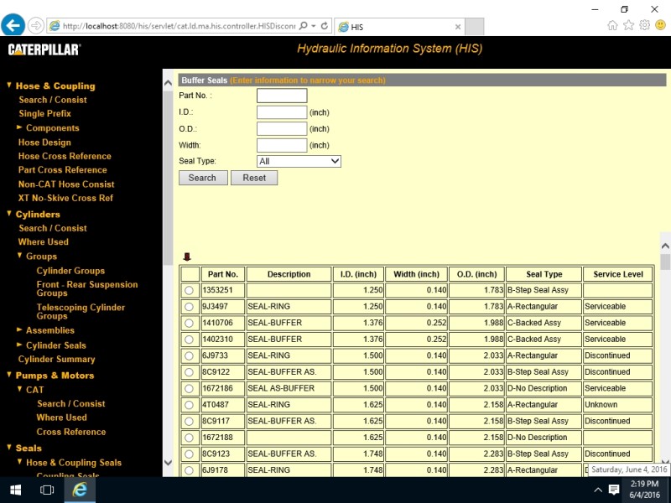This screenshot has width=671, height=503.
Task: Choose the radio button for part 4T0487
Action: tap(189, 405)
